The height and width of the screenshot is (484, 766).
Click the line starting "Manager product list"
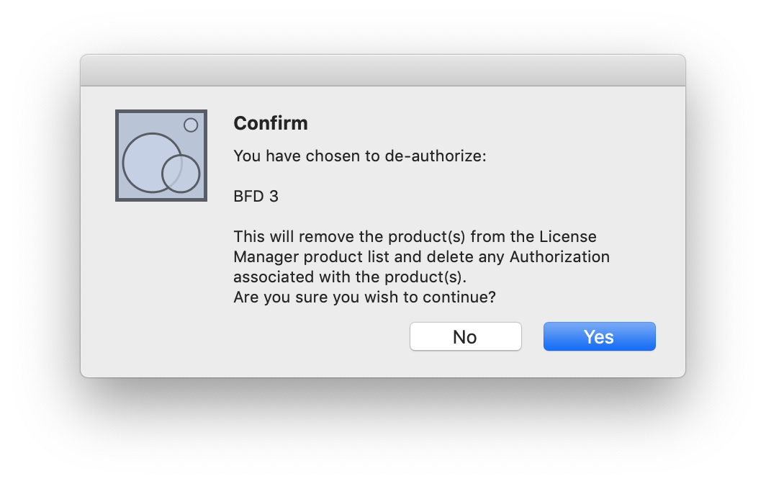click(421, 256)
